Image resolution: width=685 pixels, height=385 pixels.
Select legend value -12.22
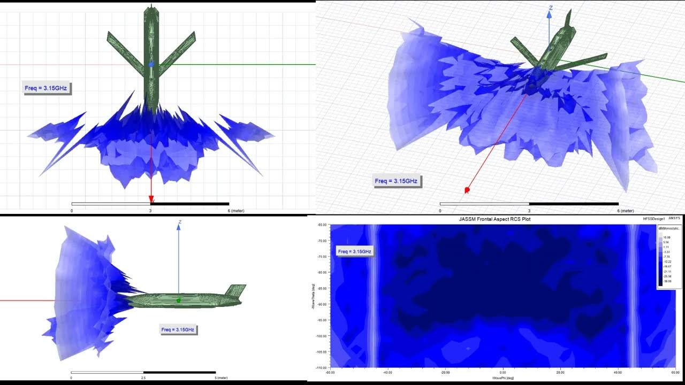tap(667, 262)
